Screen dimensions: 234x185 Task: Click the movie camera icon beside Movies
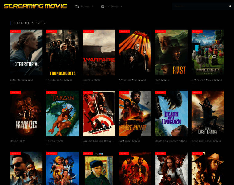77,6
